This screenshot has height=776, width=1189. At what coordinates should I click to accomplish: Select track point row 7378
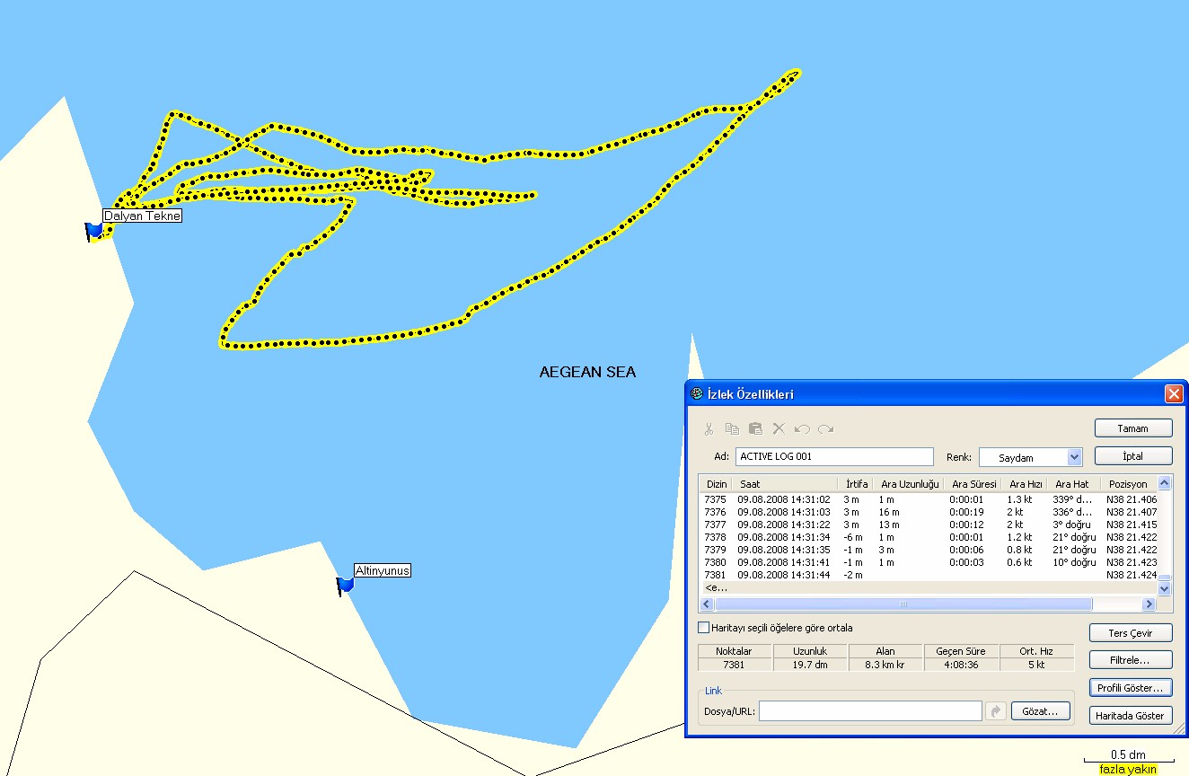point(929,537)
